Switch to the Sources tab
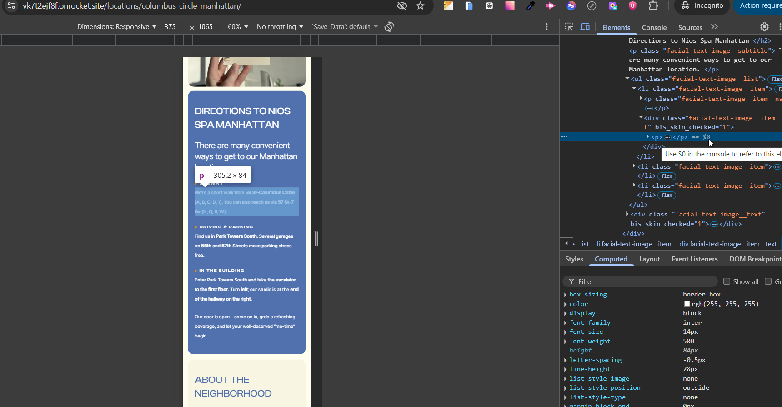Viewport: 782px width, 407px height. coord(690,27)
